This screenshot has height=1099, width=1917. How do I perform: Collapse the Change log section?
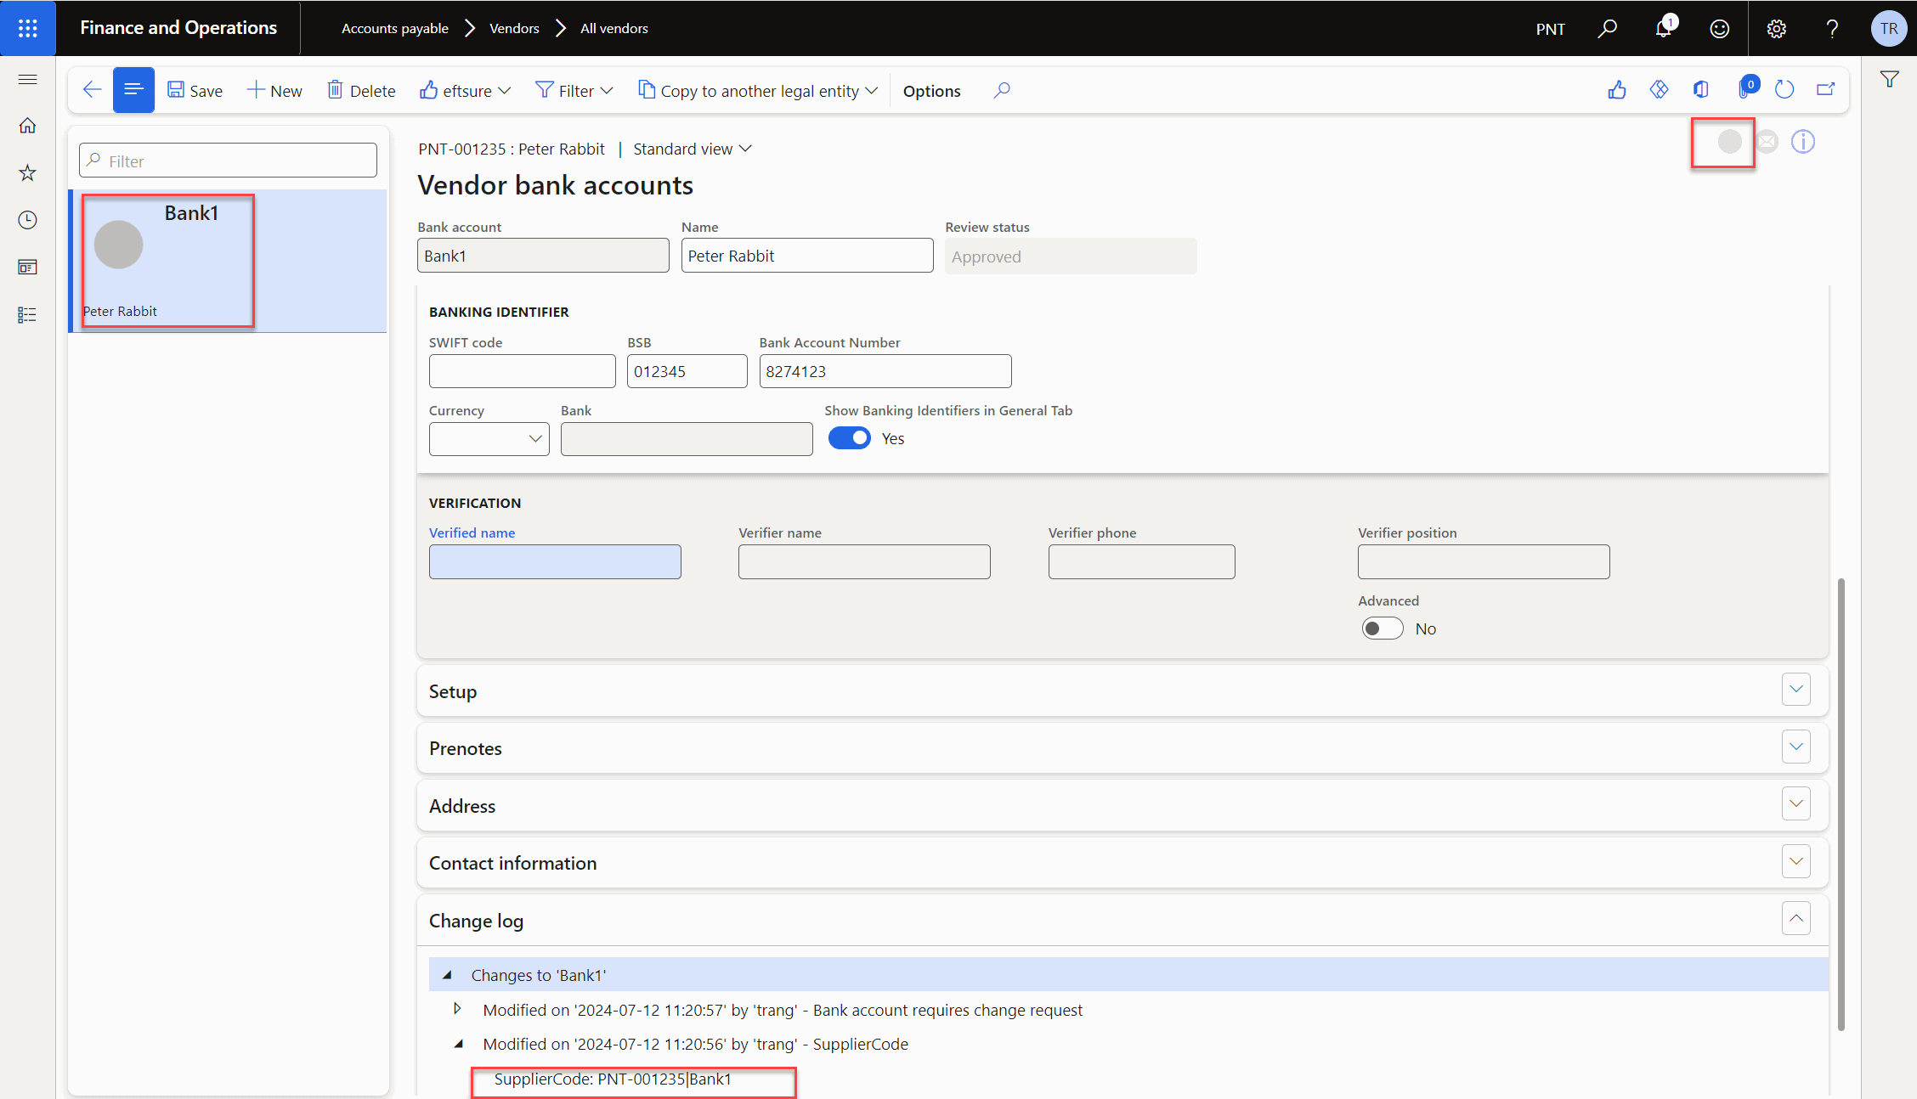point(1796,919)
